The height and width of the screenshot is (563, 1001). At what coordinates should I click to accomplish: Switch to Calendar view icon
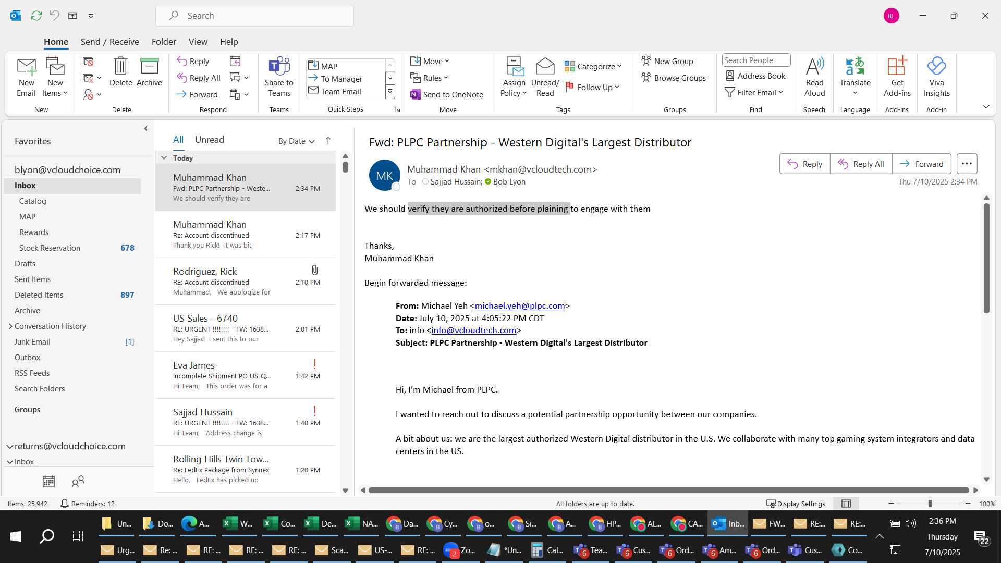pos(48,481)
